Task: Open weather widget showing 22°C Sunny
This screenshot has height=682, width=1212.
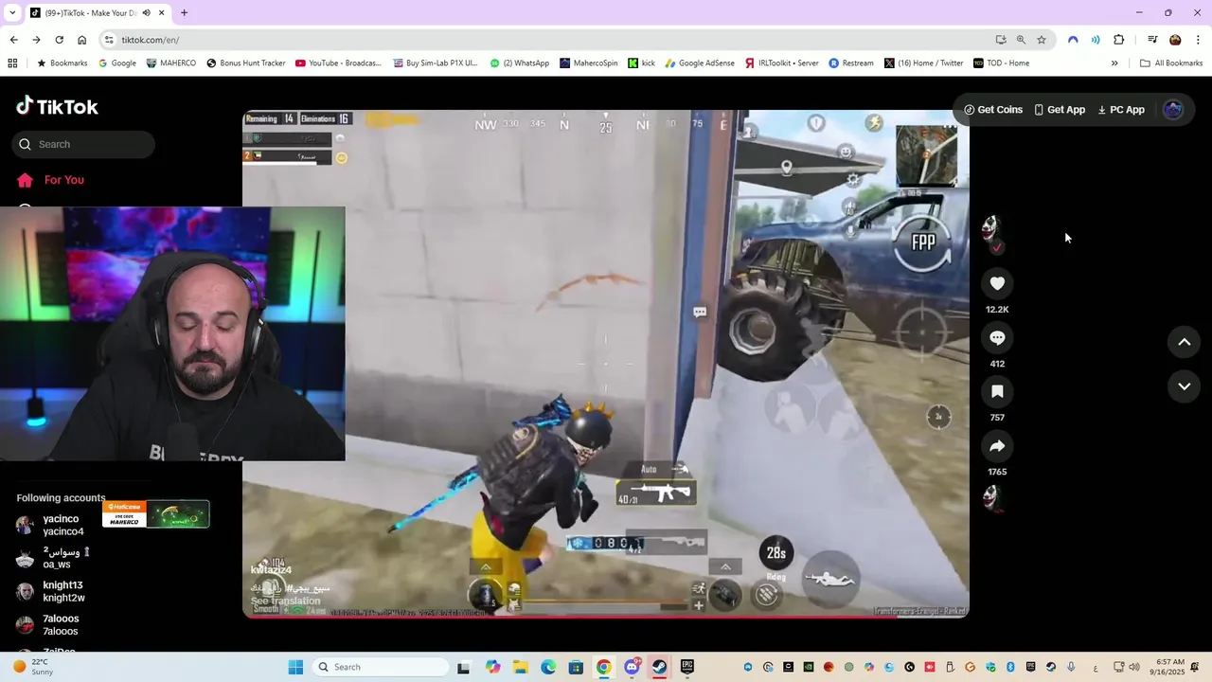Action: [31, 667]
